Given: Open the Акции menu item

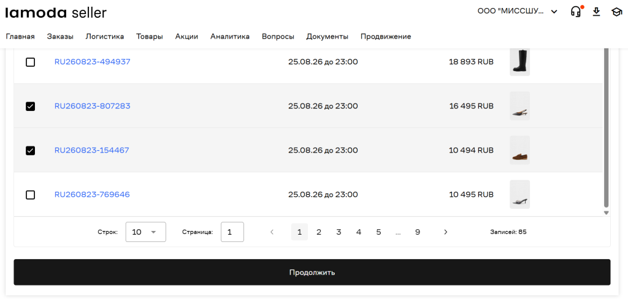Looking at the screenshot, I should coord(186,36).
